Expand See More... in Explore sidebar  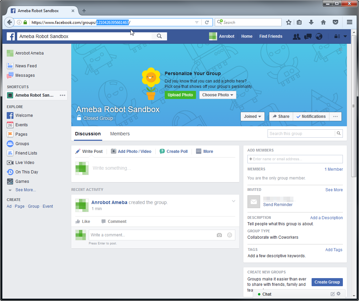(x=26, y=190)
